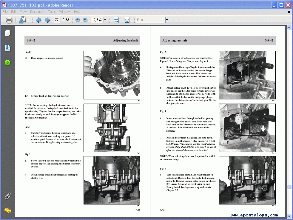Screen dimensions: 293x220
Task: Select the Zoom In plus icon
Action: pos(85,20)
